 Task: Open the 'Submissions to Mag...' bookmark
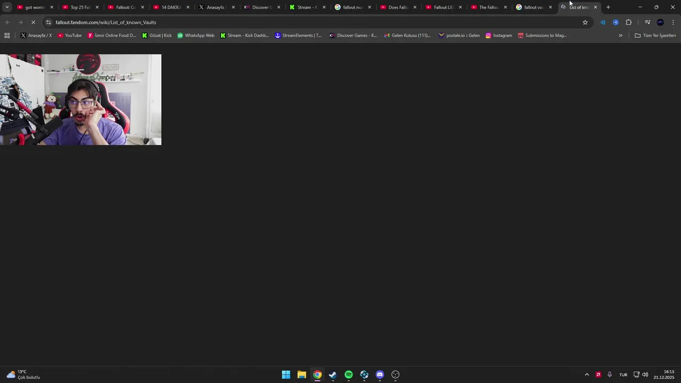coord(542,36)
